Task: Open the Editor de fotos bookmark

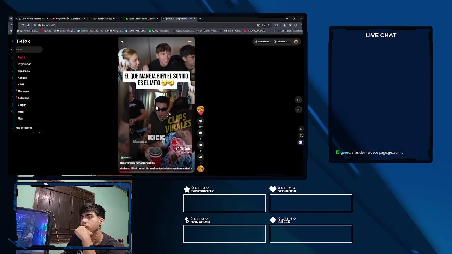Action: pyautogui.click(x=88, y=31)
